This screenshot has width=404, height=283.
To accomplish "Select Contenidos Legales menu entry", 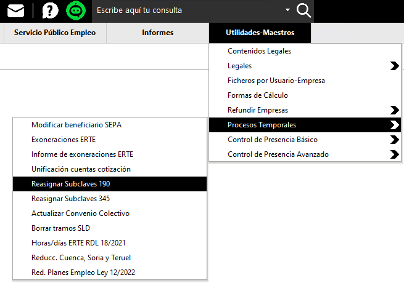I will 259,51.
